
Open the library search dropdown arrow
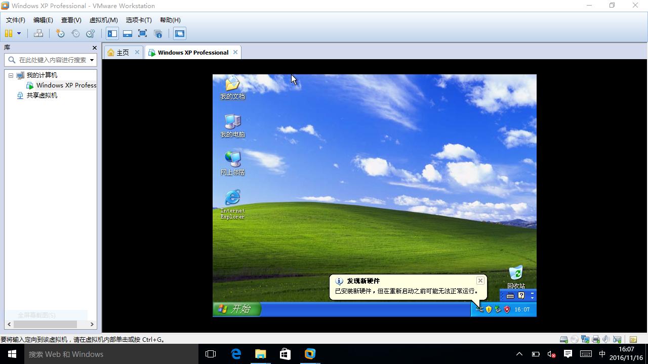(93, 60)
